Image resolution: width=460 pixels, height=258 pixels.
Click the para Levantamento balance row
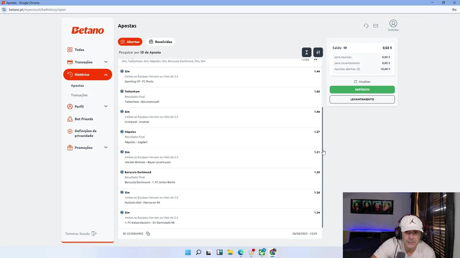[362, 63]
